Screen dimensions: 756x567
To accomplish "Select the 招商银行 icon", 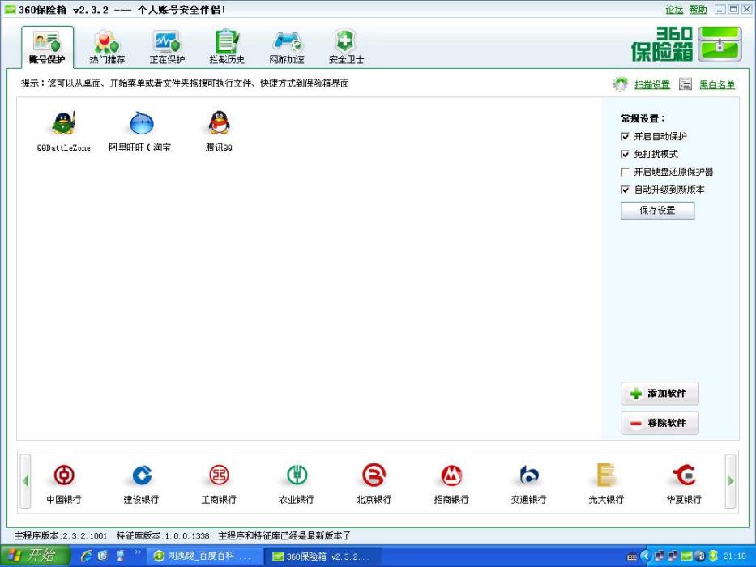I will 451,475.
